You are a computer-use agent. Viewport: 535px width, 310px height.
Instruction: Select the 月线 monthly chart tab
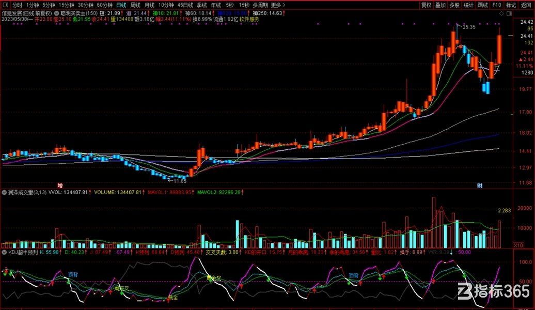coord(149,5)
